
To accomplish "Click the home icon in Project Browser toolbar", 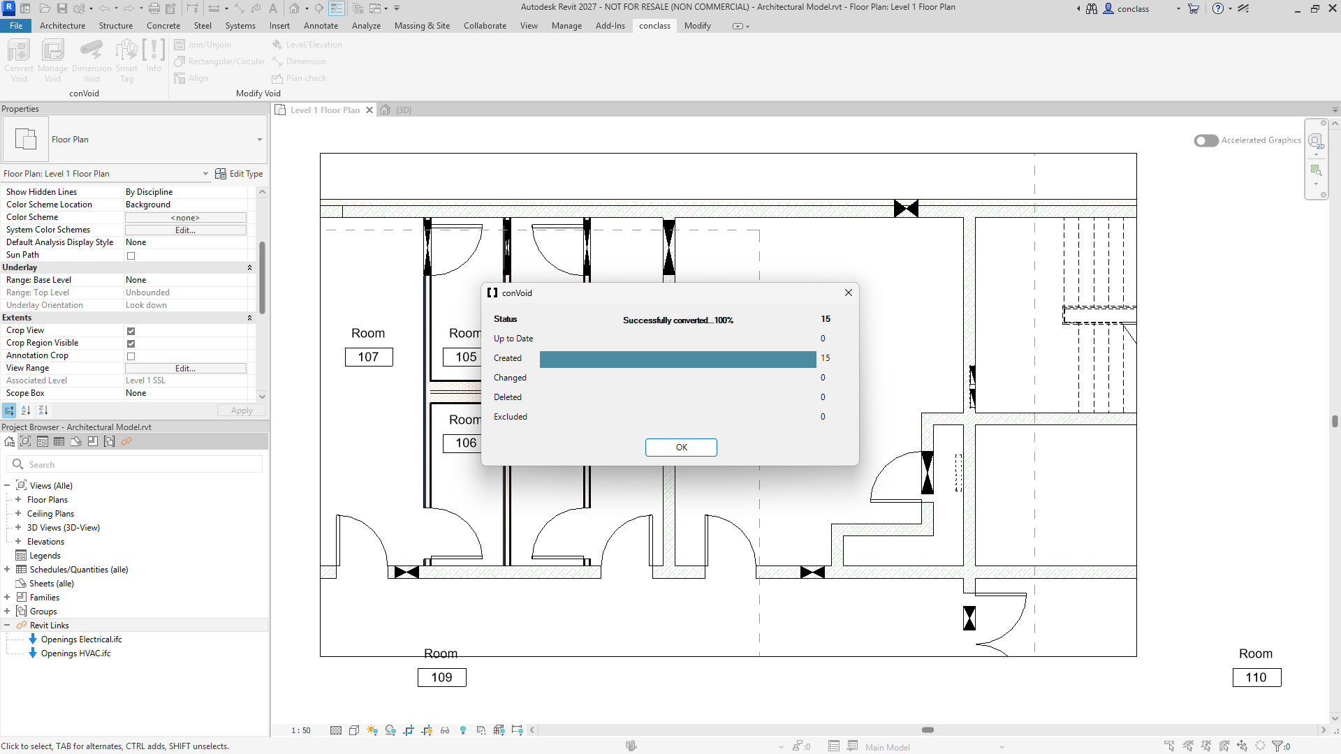I will (x=9, y=441).
